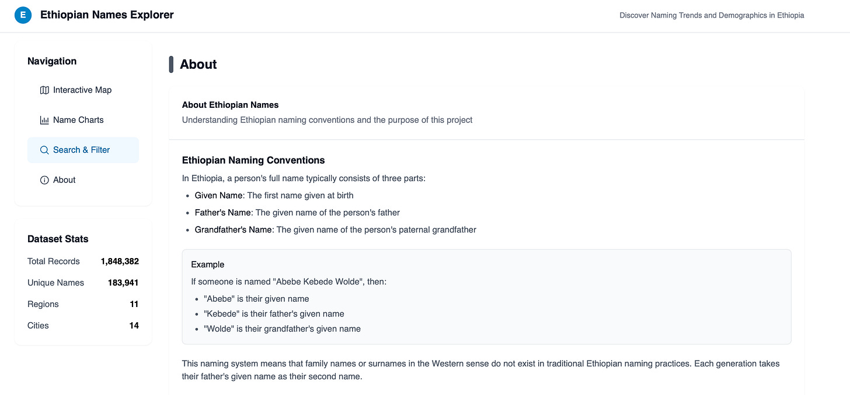Open the About nav item

[x=64, y=180]
